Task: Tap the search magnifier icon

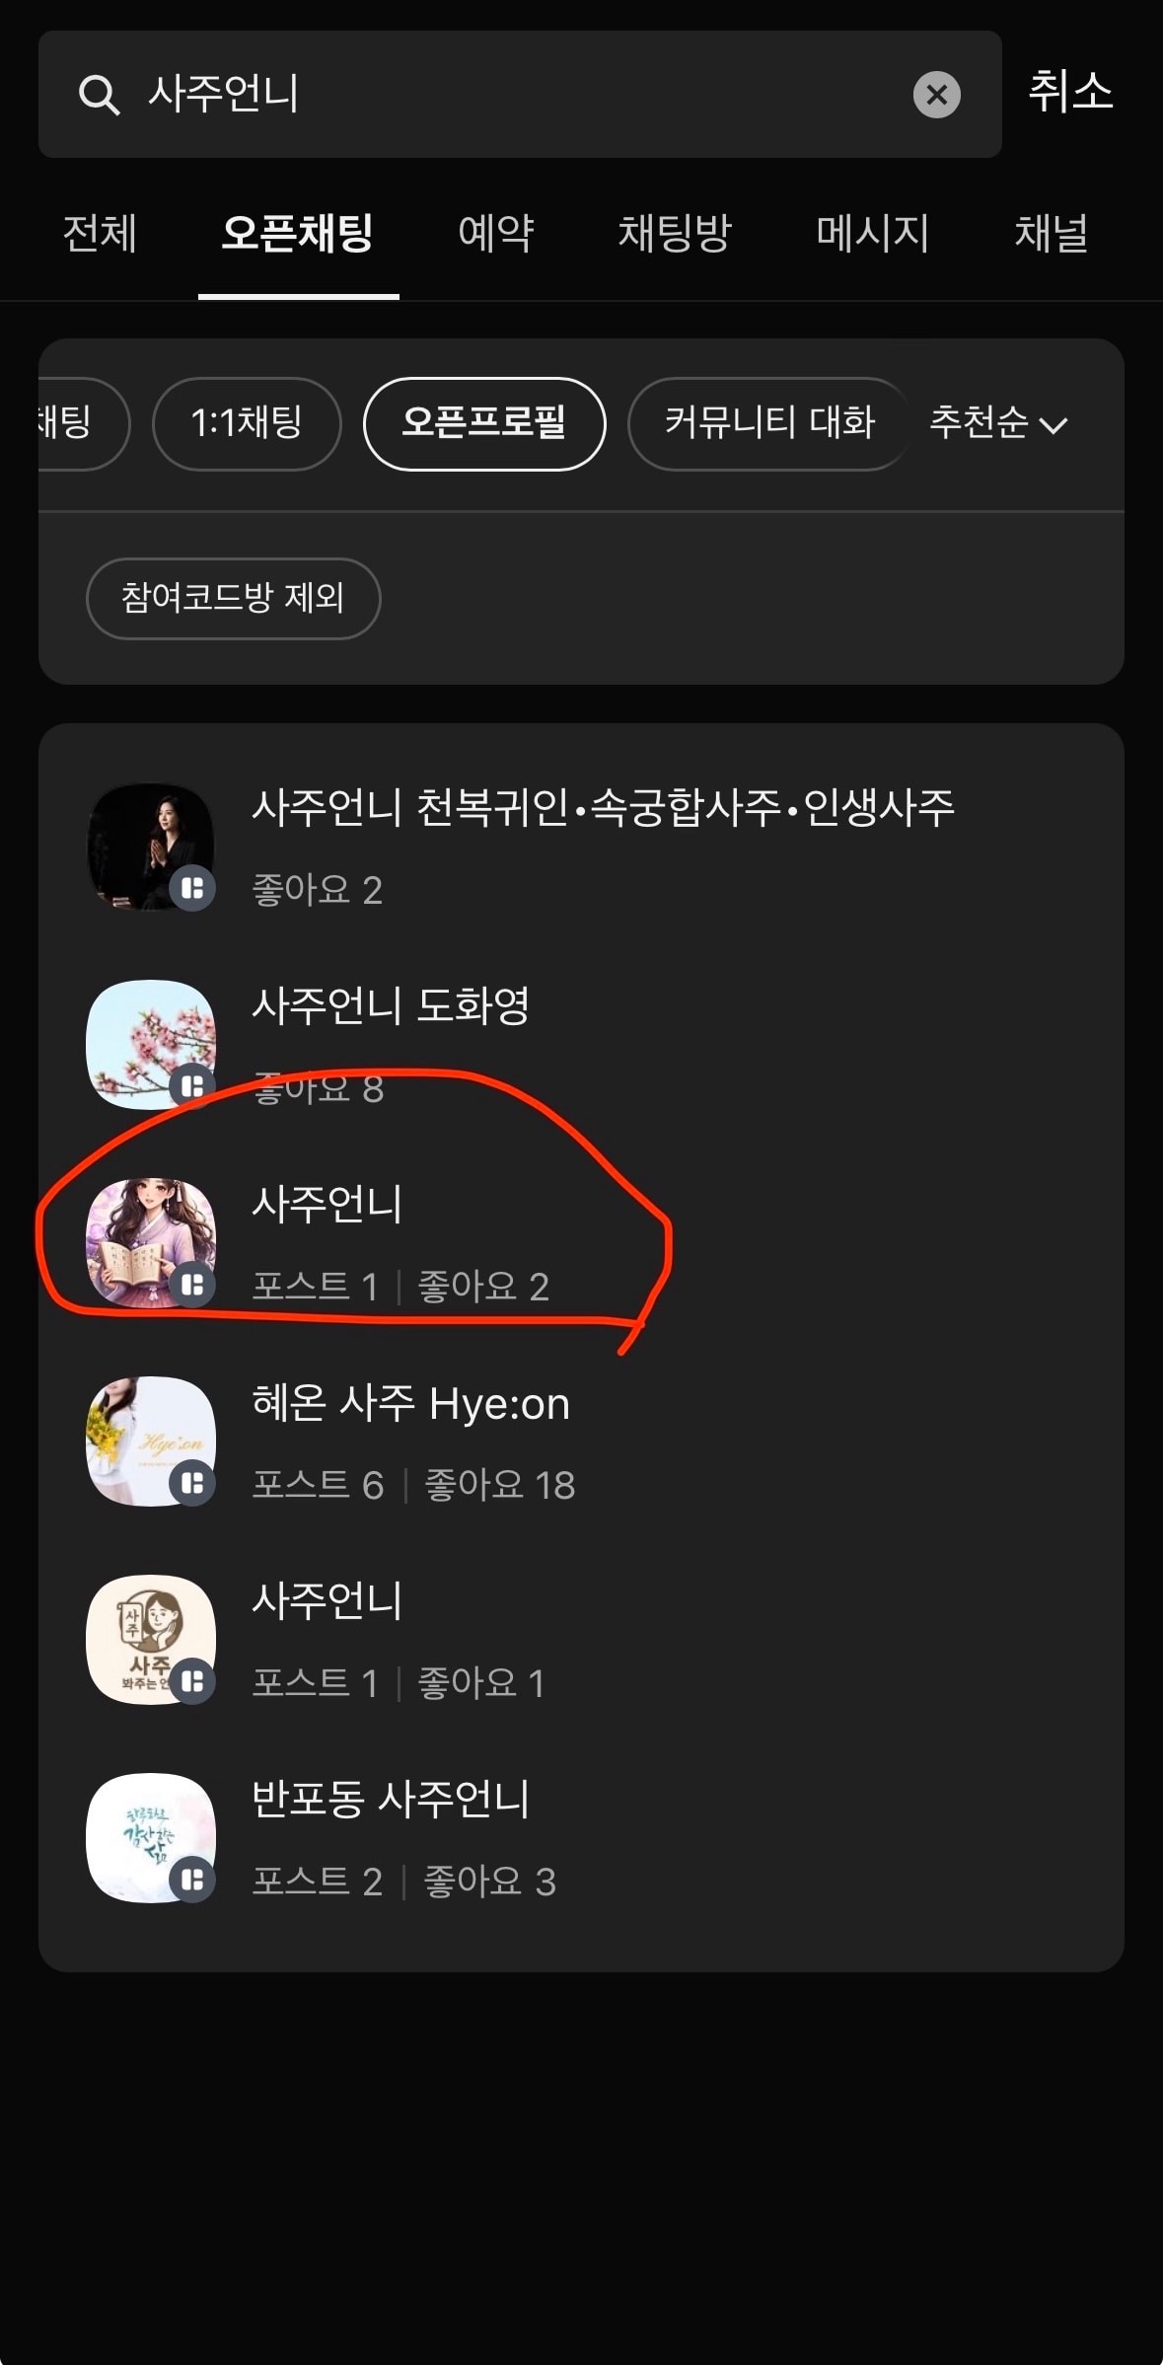Action: [x=99, y=96]
